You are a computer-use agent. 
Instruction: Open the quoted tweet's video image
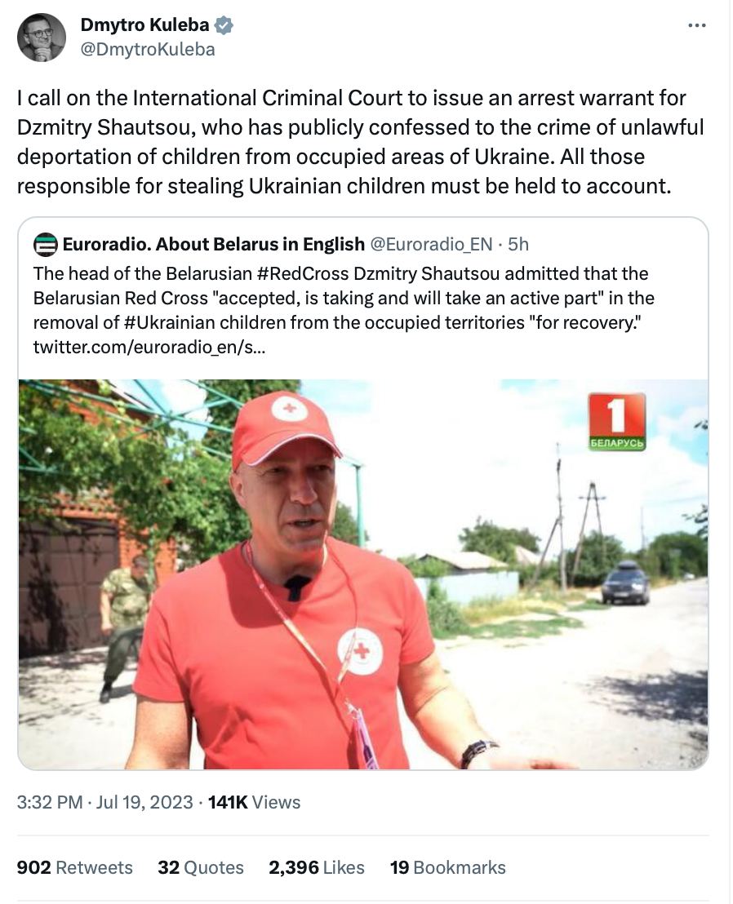click(363, 574)
